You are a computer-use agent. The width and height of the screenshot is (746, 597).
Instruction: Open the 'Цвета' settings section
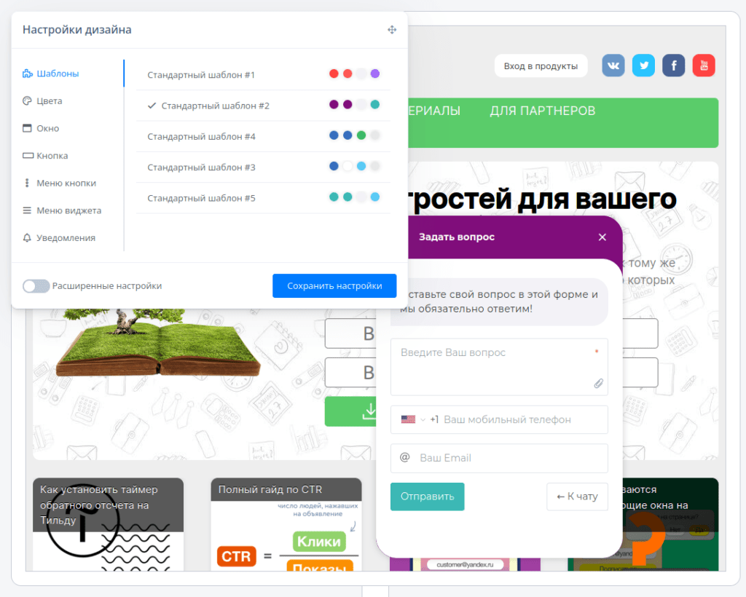[x=50, y=101]
